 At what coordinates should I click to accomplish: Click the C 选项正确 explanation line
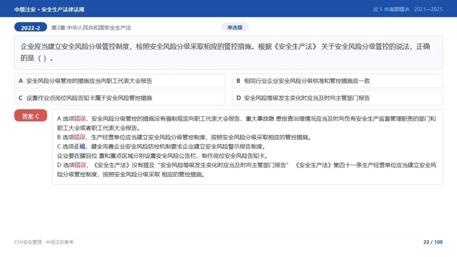point(161,146)
